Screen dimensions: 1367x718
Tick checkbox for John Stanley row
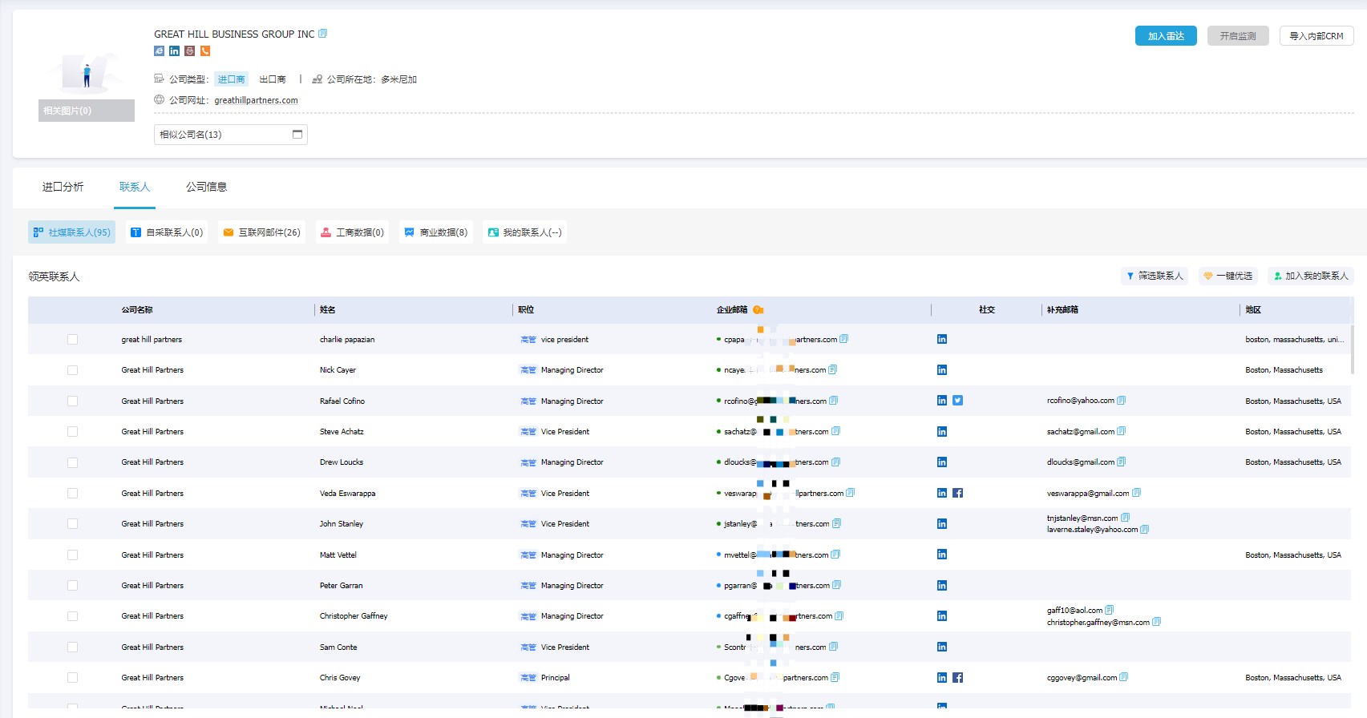[x=73, y=524]
